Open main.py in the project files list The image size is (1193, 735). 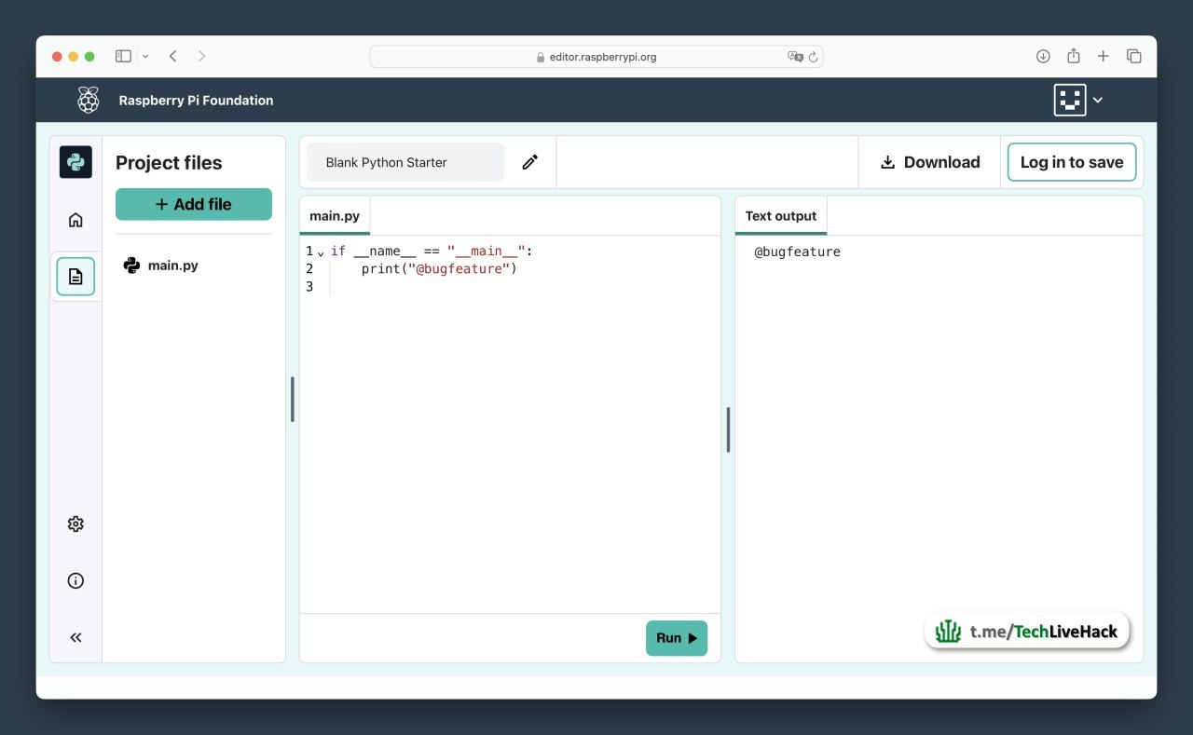click(172, 265)
